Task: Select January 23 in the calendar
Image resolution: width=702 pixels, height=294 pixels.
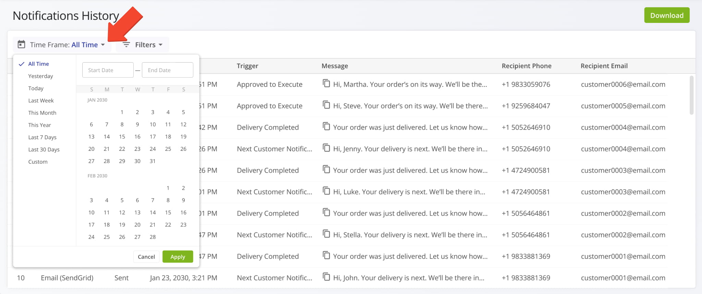Action: [x=137, y=149]
